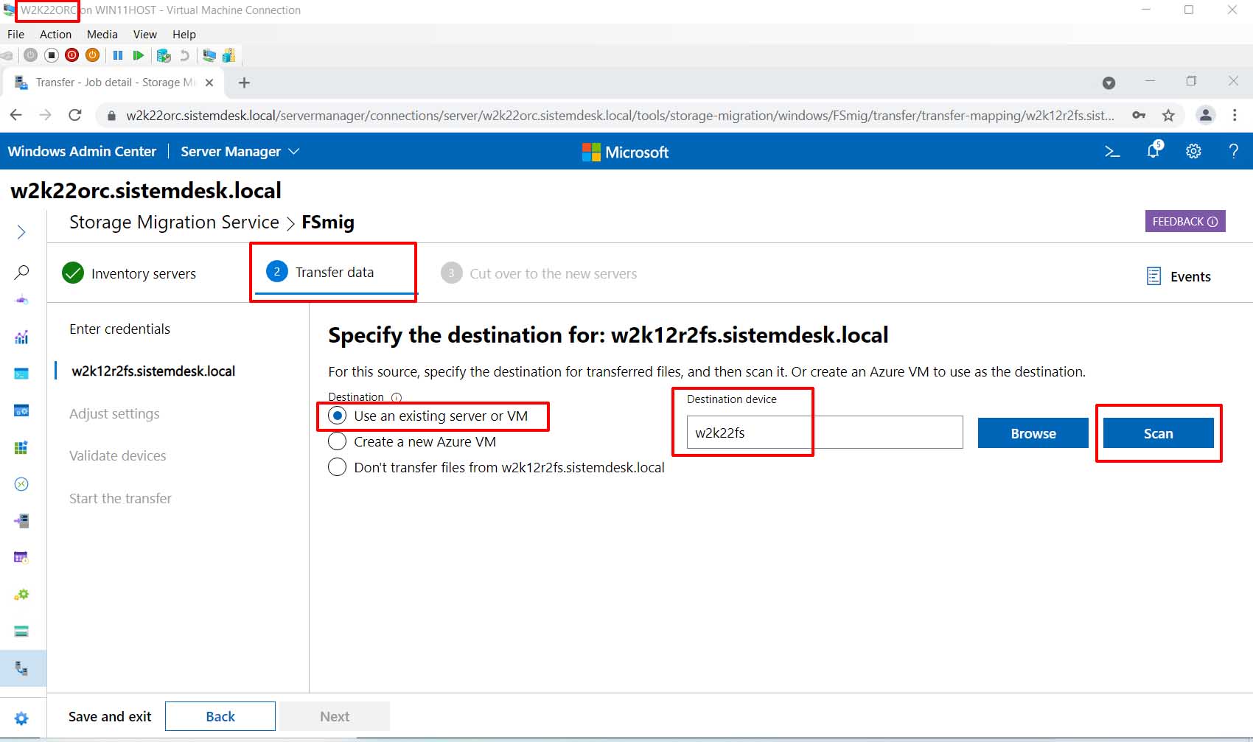
Task: Click the orange Save VM state icon
Action: [x=92, y=55]
